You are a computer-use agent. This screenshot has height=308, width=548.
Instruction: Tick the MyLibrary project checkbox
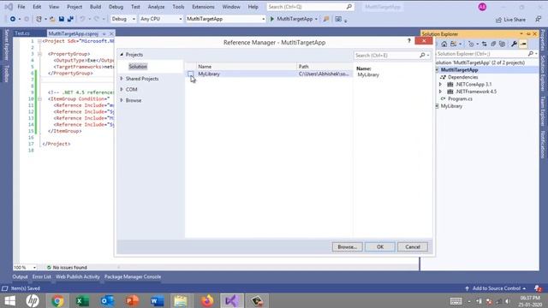point(190,74)
